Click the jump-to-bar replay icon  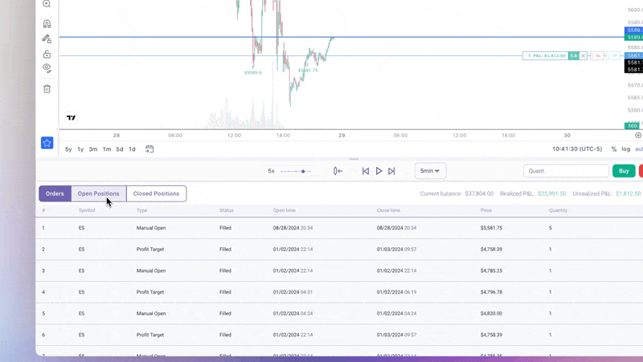click(x=338, y=171)
